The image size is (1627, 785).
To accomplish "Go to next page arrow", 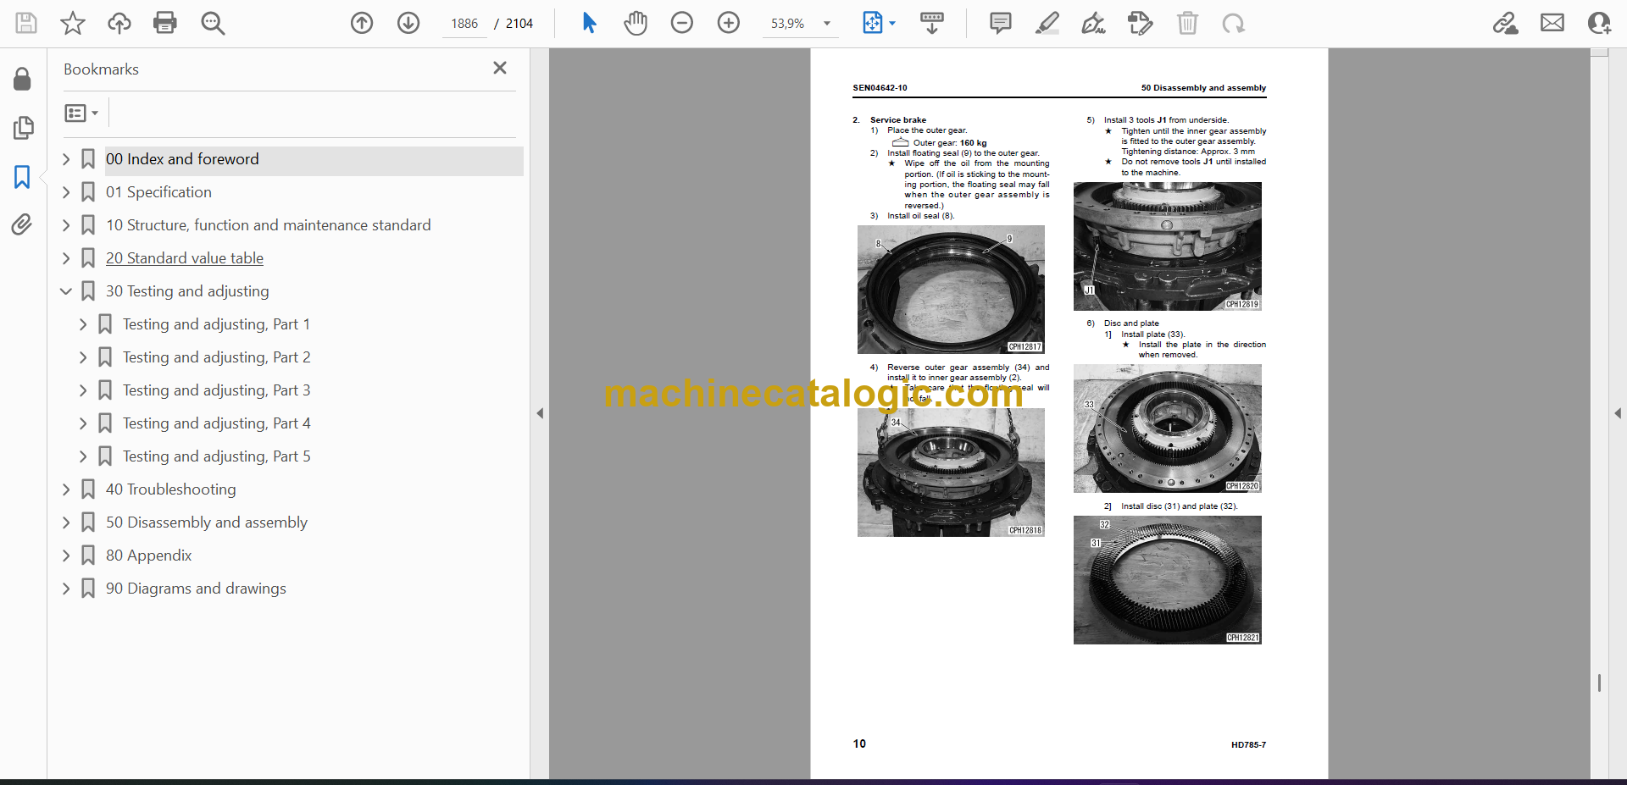I will (408, 23).
